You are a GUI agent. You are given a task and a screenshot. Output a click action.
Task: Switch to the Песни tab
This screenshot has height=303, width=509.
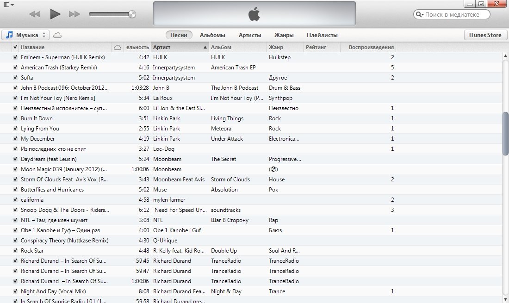coord(179,35)
